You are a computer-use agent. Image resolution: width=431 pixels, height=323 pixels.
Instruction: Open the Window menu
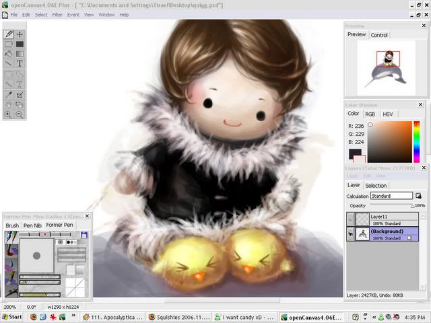click(106, 15)
